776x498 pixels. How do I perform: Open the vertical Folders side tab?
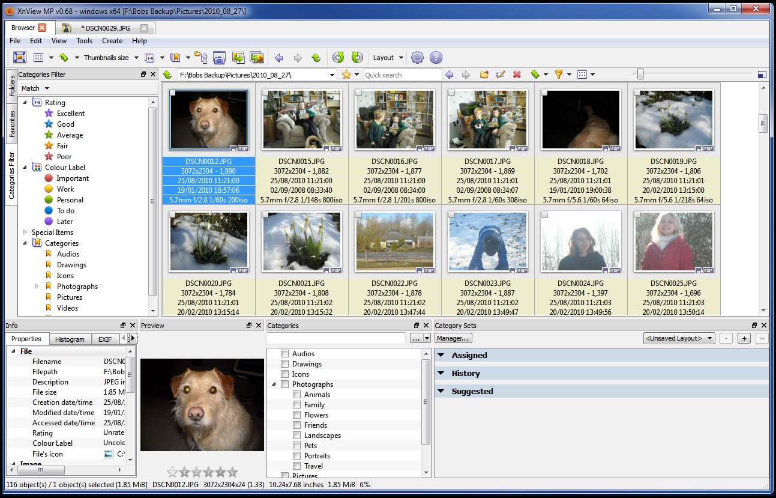click(12, 86)
